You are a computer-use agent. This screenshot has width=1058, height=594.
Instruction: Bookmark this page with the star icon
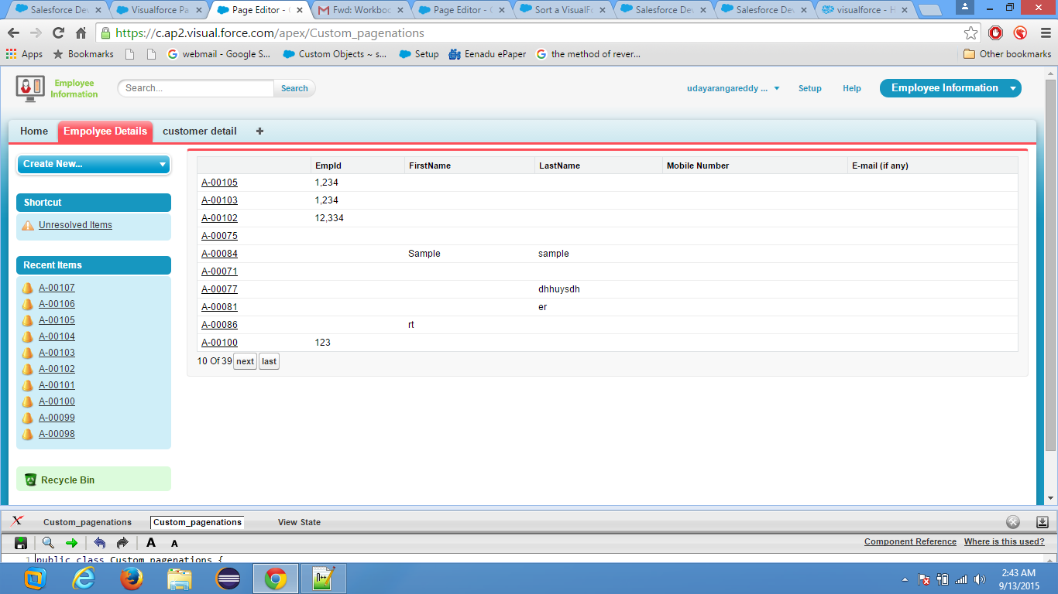(970, 33)
